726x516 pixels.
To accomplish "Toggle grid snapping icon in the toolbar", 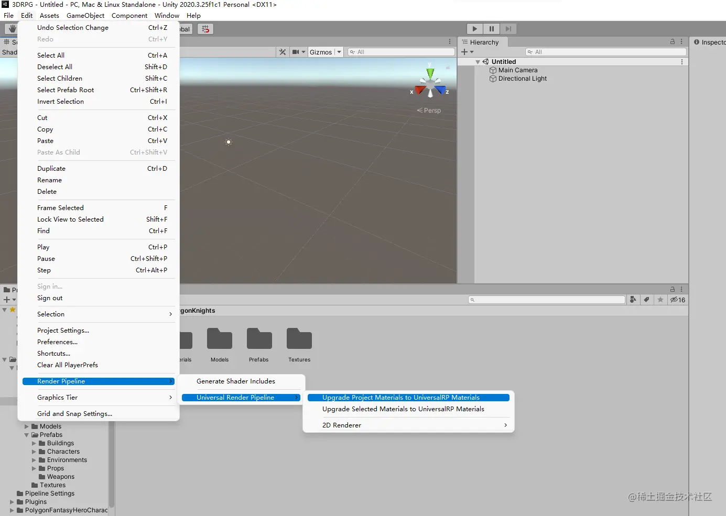I will click(x=205, y=29).
